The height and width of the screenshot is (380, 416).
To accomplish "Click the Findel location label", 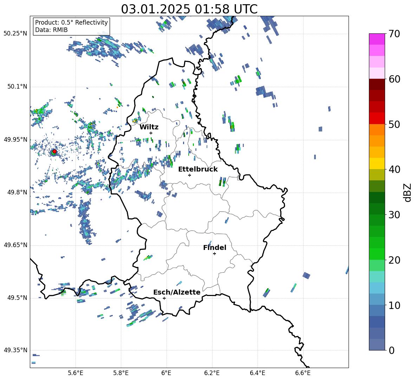I will click(215, 247).
